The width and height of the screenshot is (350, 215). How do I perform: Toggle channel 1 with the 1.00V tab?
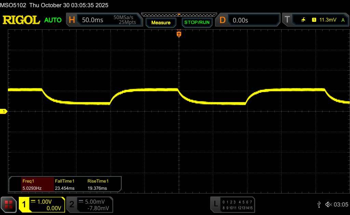click(x=42, y=204)
